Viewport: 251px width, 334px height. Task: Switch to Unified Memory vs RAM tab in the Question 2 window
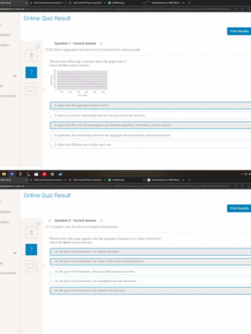(166, 180)
